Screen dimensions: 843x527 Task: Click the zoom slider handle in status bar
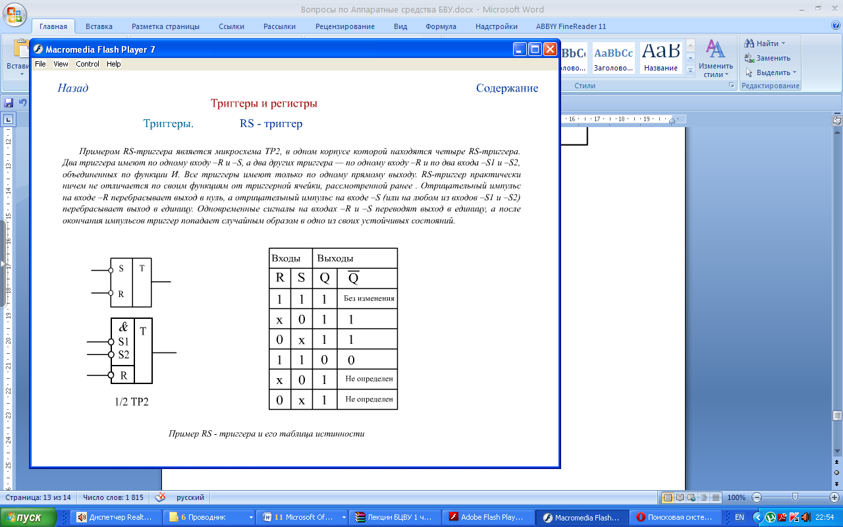796,497
